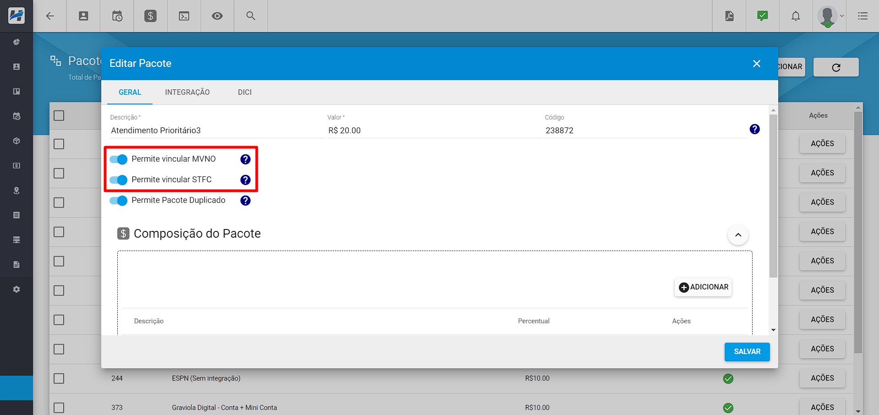The image size is (879, 415).
Task: Click help icon beside Permite vincular STFC
Action: coord(246,180)
